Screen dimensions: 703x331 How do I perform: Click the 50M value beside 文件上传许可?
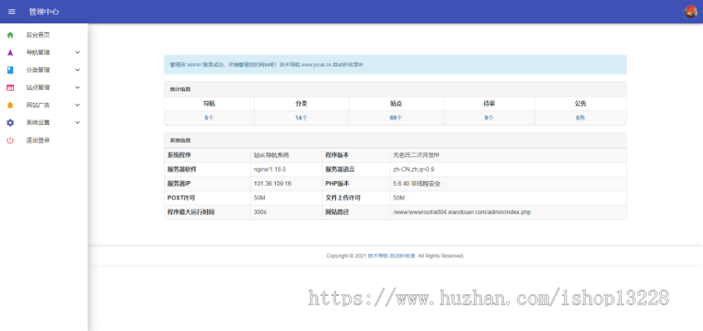pyautogui.click(x=398, y=198)
